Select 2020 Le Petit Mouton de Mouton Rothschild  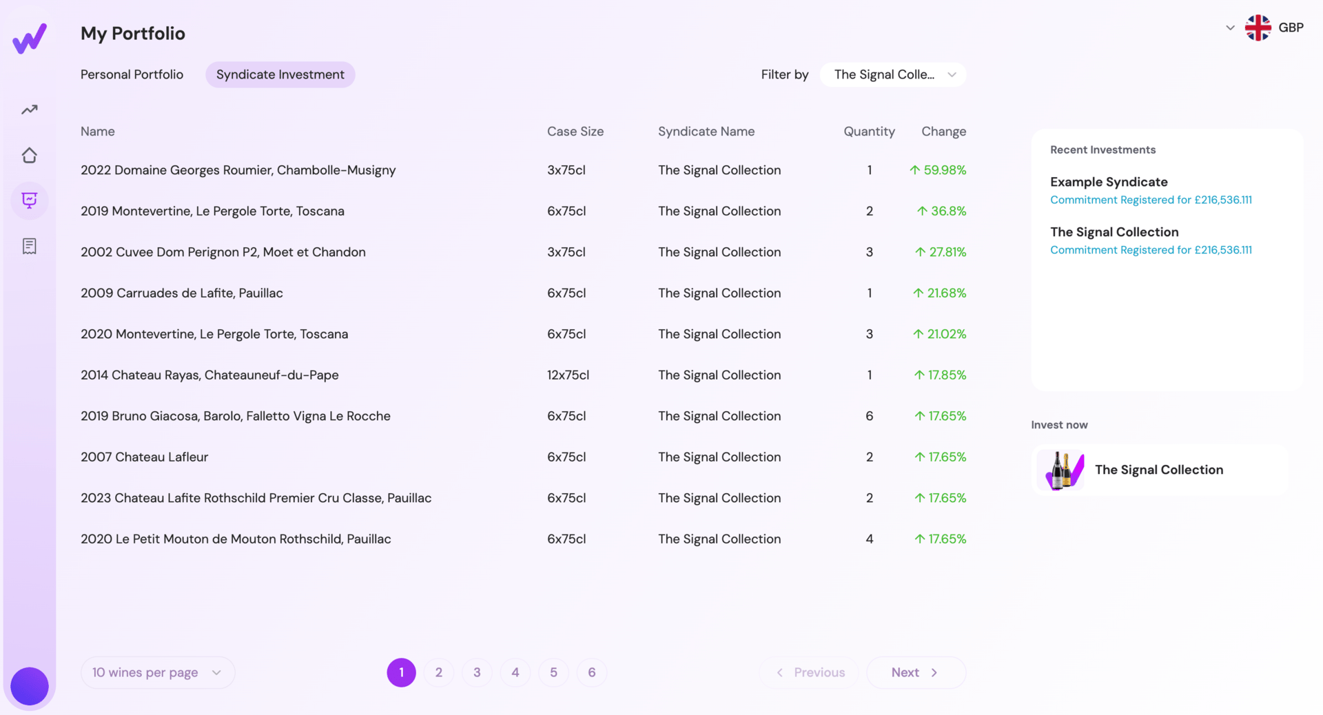point(524,539)
